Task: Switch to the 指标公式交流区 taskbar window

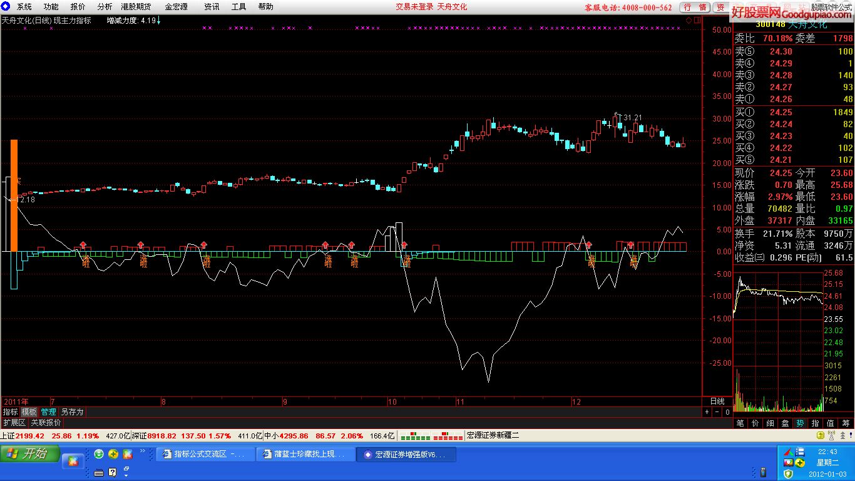Action: coord(206,454)
